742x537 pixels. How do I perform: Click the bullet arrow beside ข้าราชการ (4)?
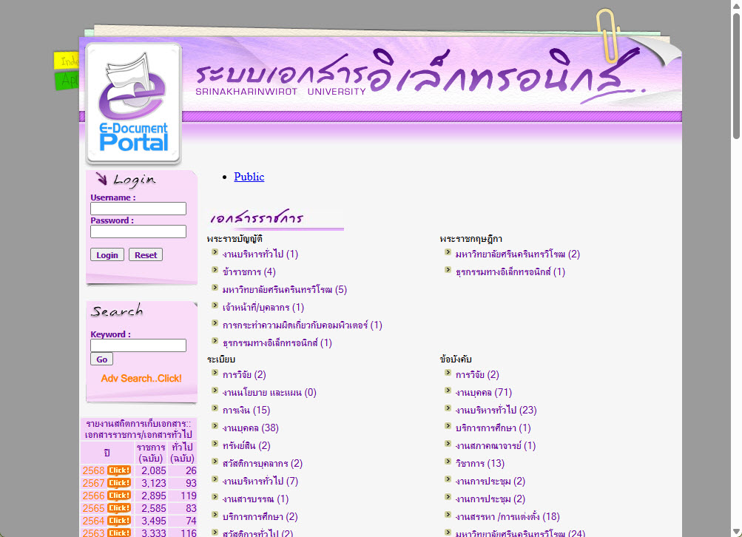click(x=215, y=271)
